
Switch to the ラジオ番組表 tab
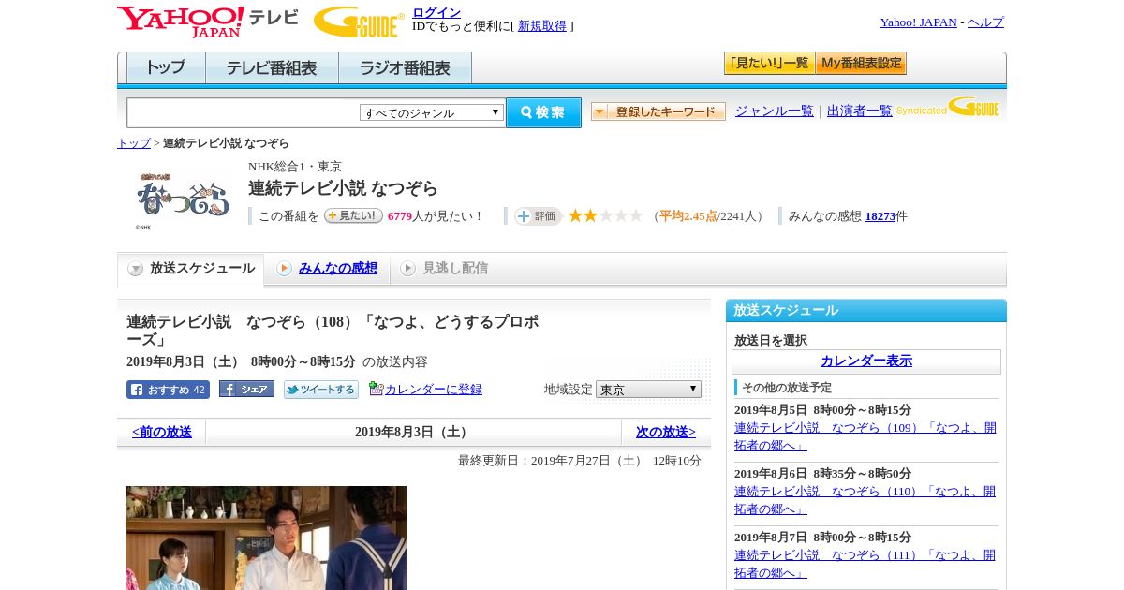[x=405, y=67]
